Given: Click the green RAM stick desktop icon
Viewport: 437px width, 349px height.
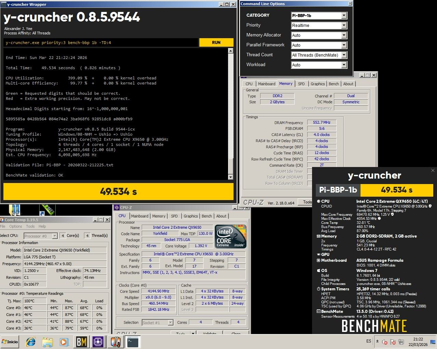Looking at the screenshot, I should pos(47,210).
